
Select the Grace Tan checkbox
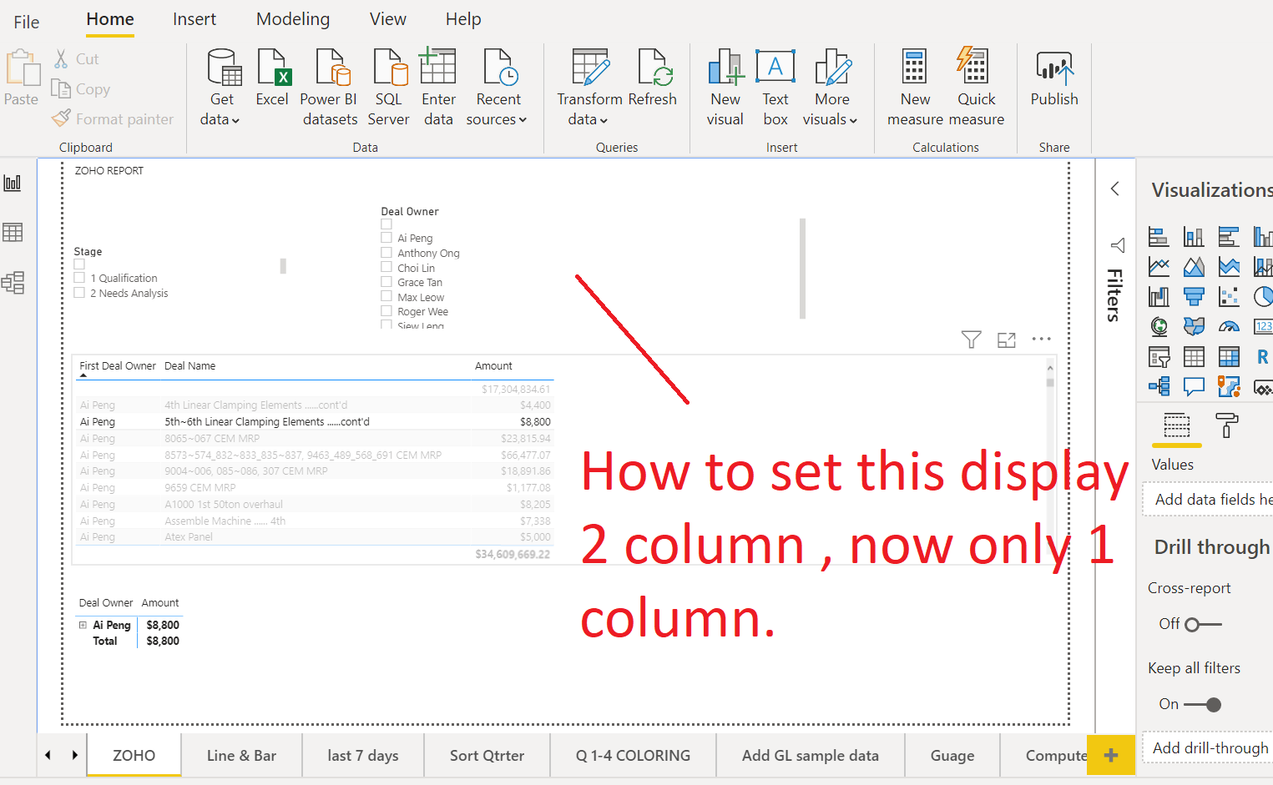pos(386,282)
